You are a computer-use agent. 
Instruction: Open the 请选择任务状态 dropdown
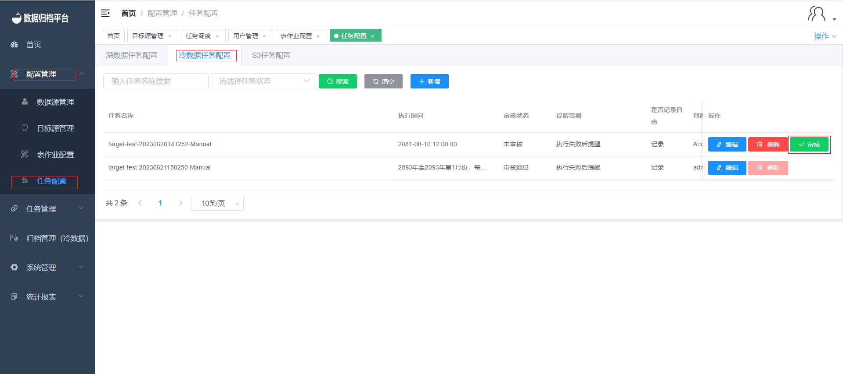coord(263,81)
